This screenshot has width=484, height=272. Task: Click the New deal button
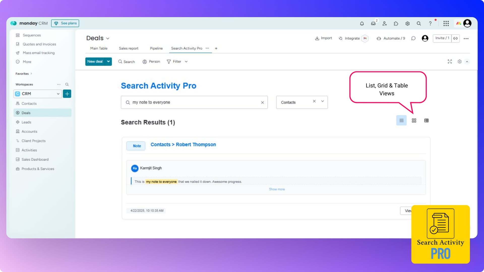(x=95, y=61)
